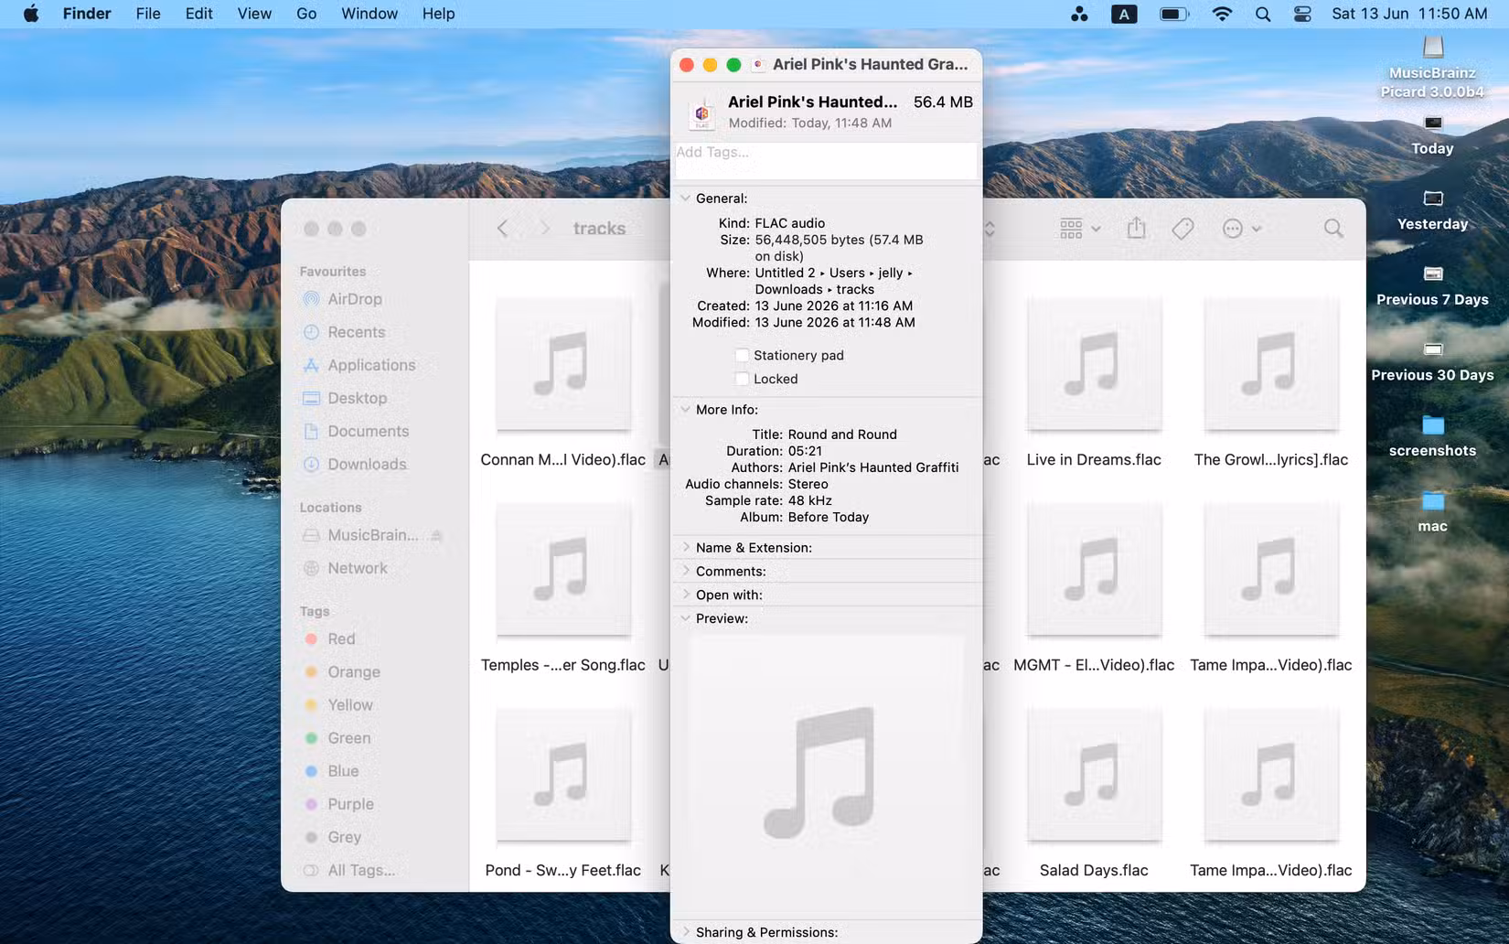Select the MGMT - El...Video).flac file
This screenshot has width=1509, height=944.
tap(1094, 588)
